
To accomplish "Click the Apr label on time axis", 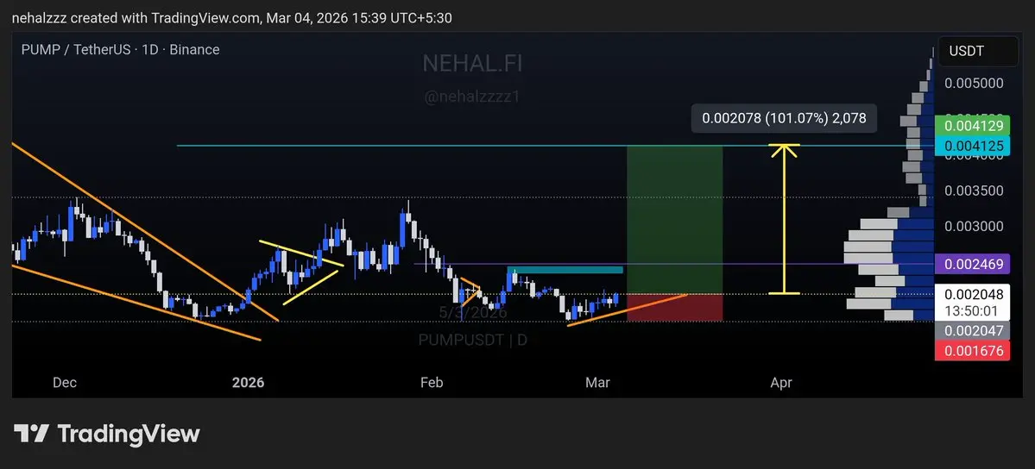I will tap(781, 383).
